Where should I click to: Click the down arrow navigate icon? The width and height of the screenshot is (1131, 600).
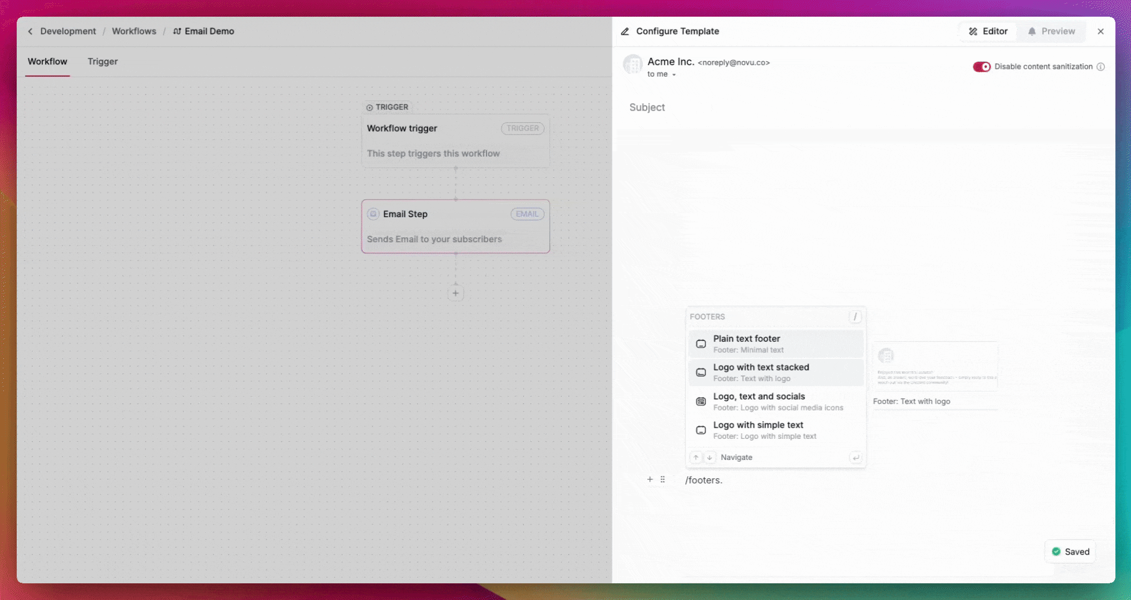pos(710,458)
